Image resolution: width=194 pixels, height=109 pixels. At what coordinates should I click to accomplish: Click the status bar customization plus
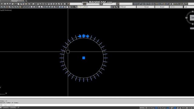(x=191, y=108)
